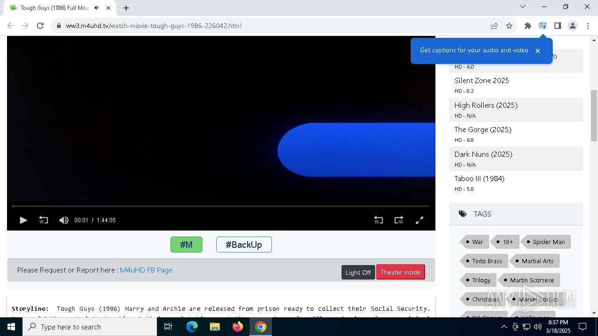Select the #BackUp server button
Viewport: 598px width, 336px height.
[244, 245]
